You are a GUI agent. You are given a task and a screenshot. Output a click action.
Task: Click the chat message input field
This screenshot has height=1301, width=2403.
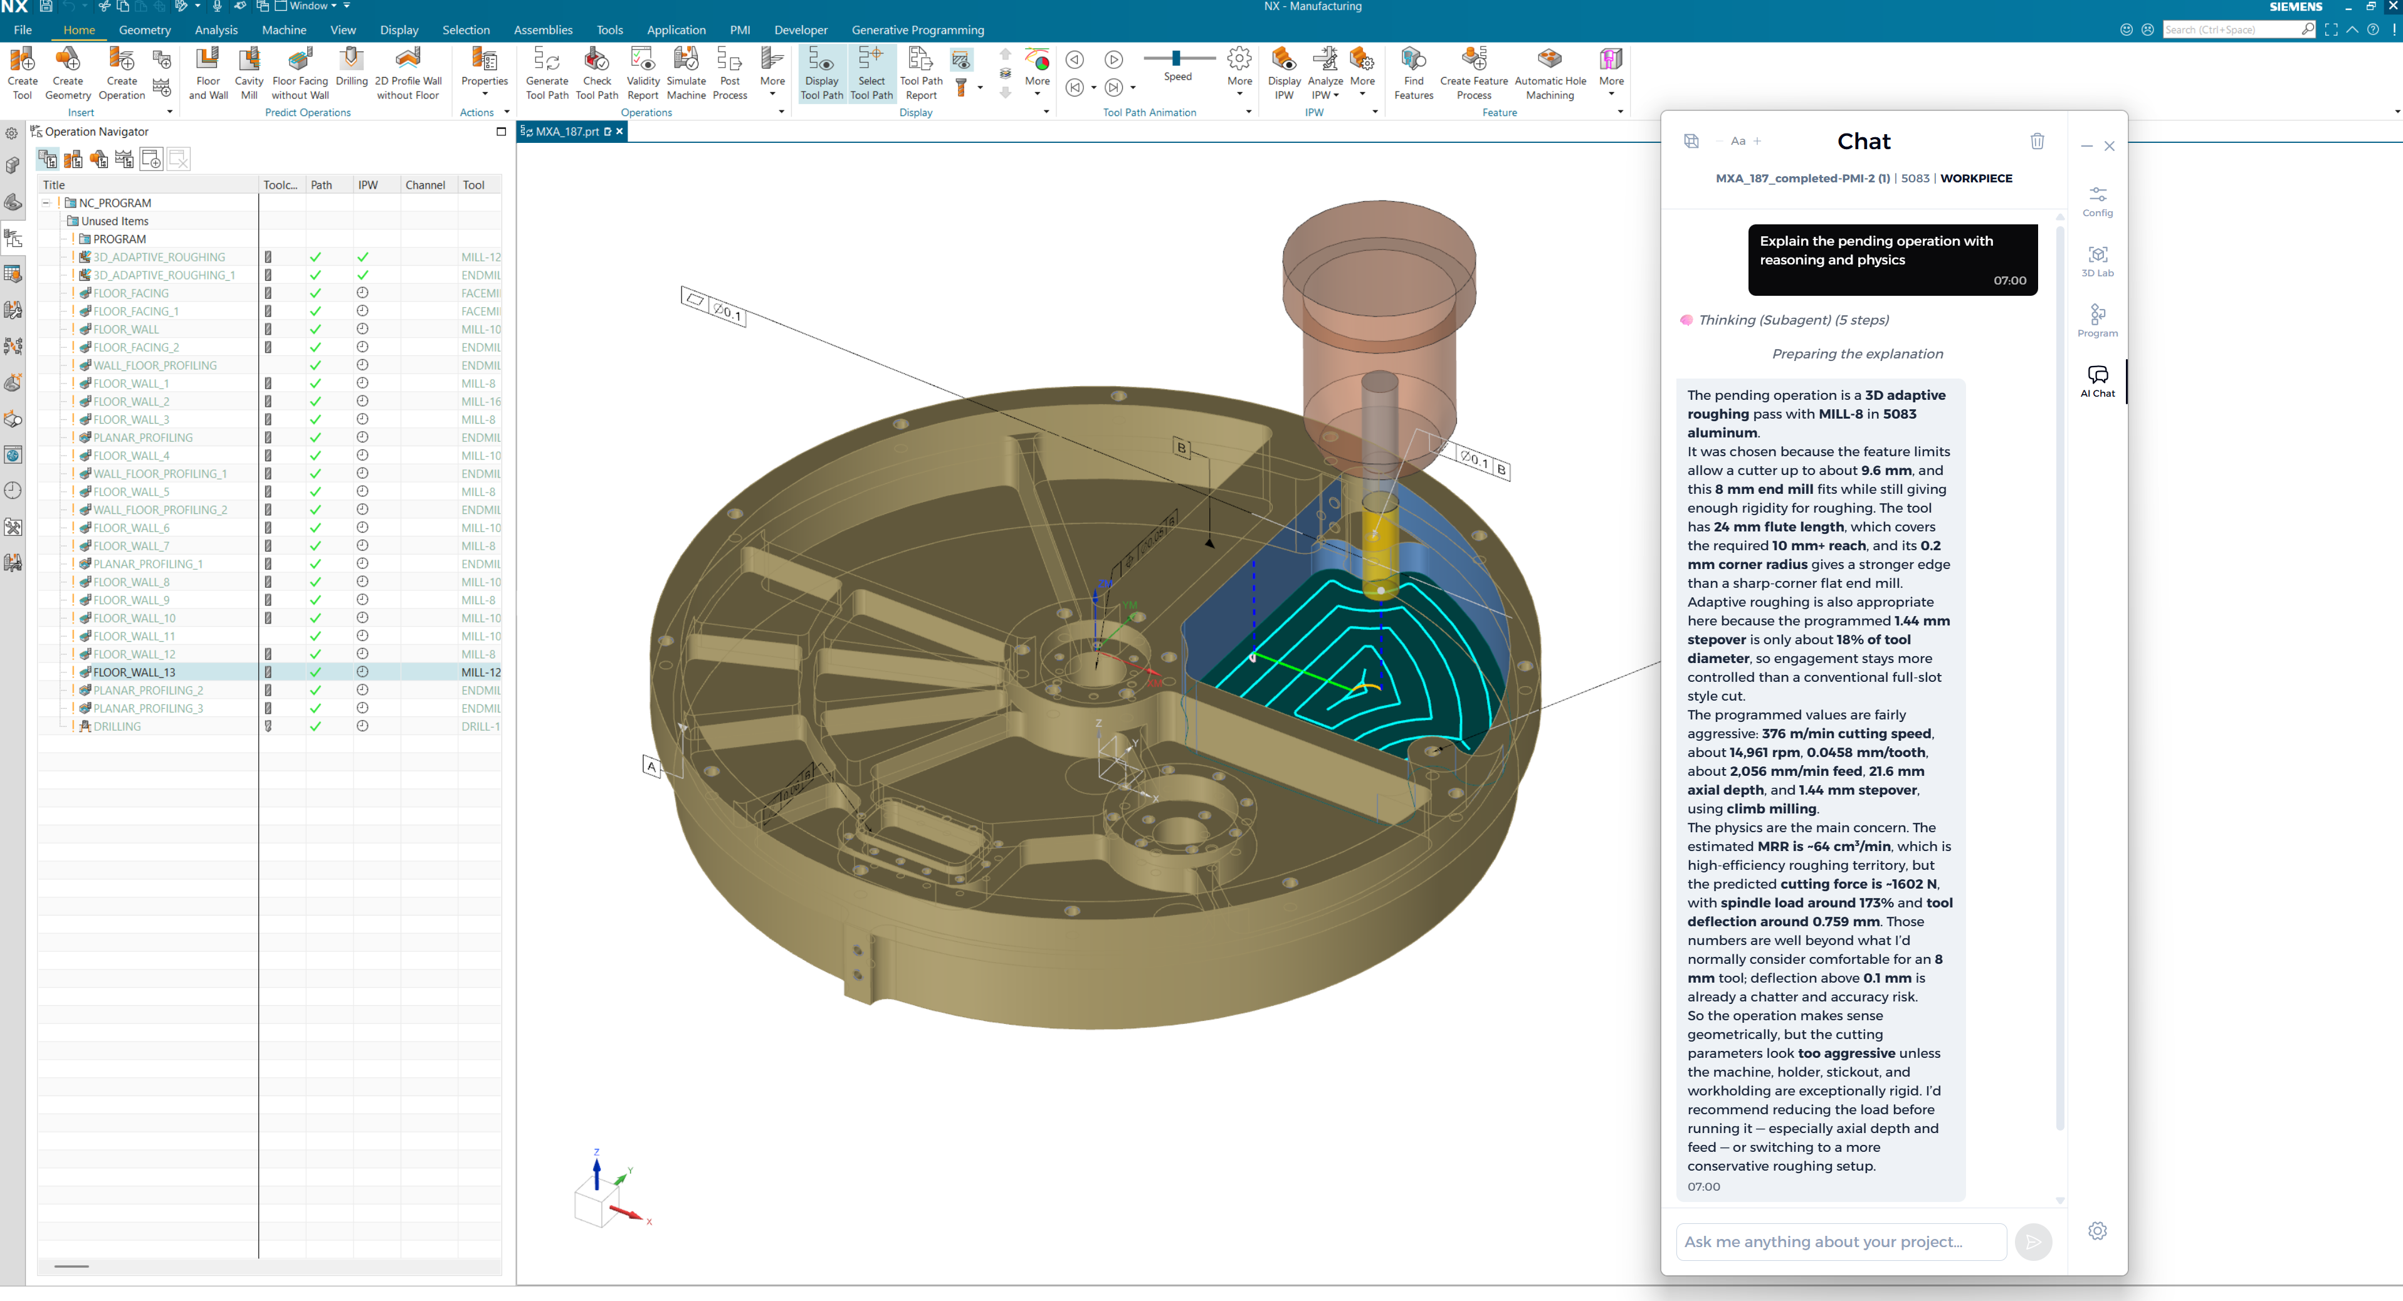[x=1841, y=1241]
